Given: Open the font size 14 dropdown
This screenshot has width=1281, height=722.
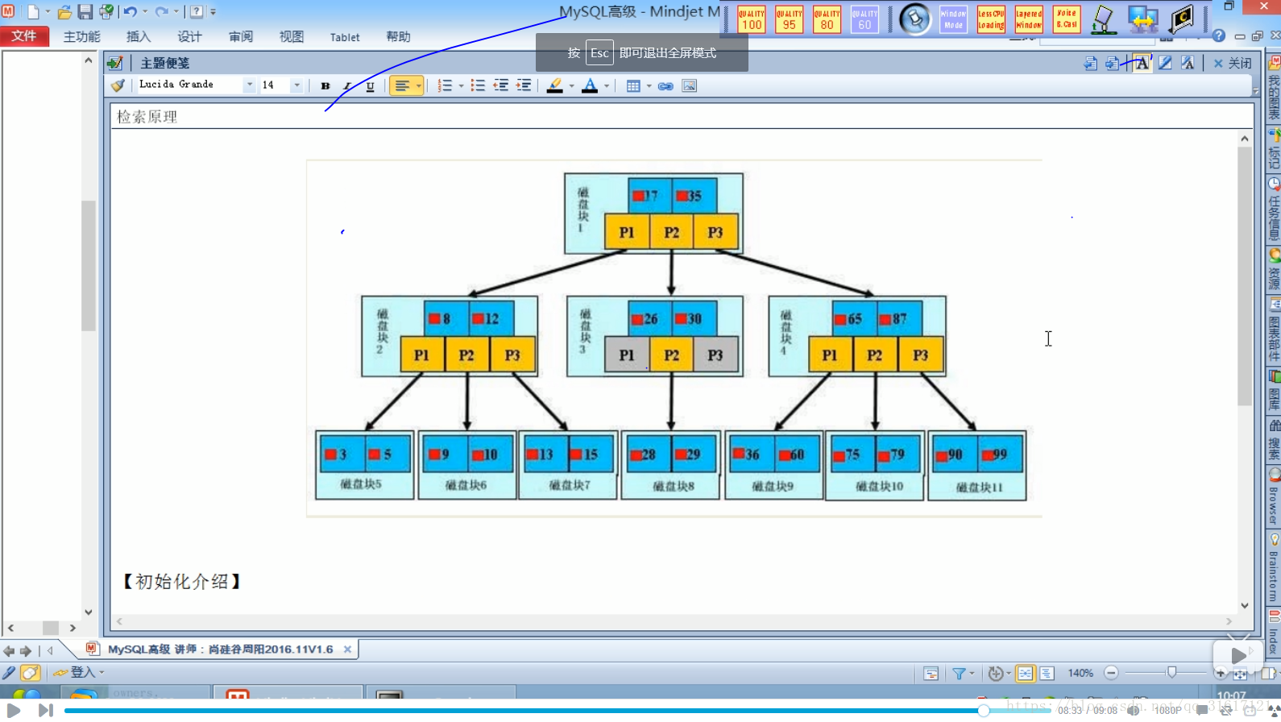Looking at the screenshot, I should click(x=296, y=85).
